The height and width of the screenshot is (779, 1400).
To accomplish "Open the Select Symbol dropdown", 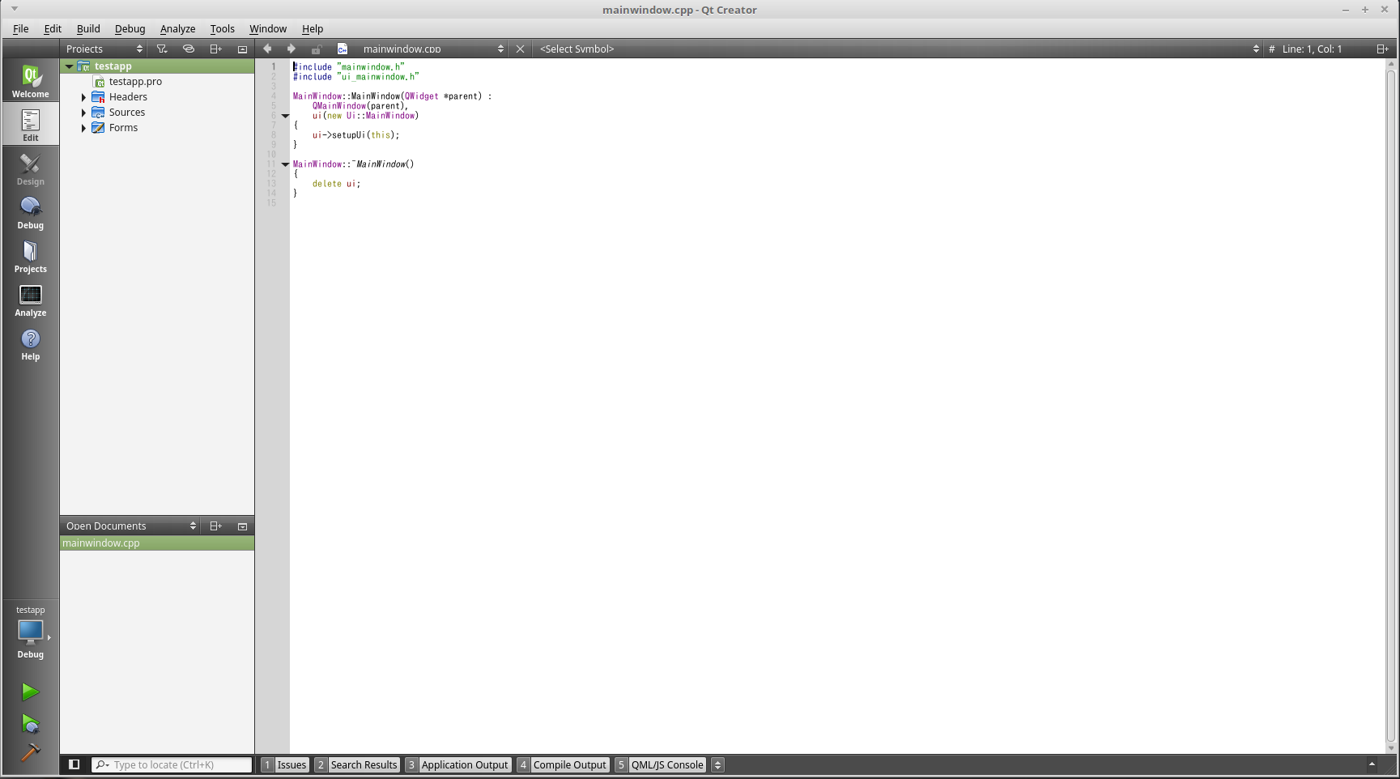I will point(898,49).
